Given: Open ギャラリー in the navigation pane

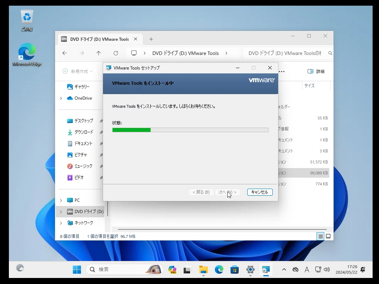Looking at the screenshot, I should pyautogui.click(x=78, y=87).
